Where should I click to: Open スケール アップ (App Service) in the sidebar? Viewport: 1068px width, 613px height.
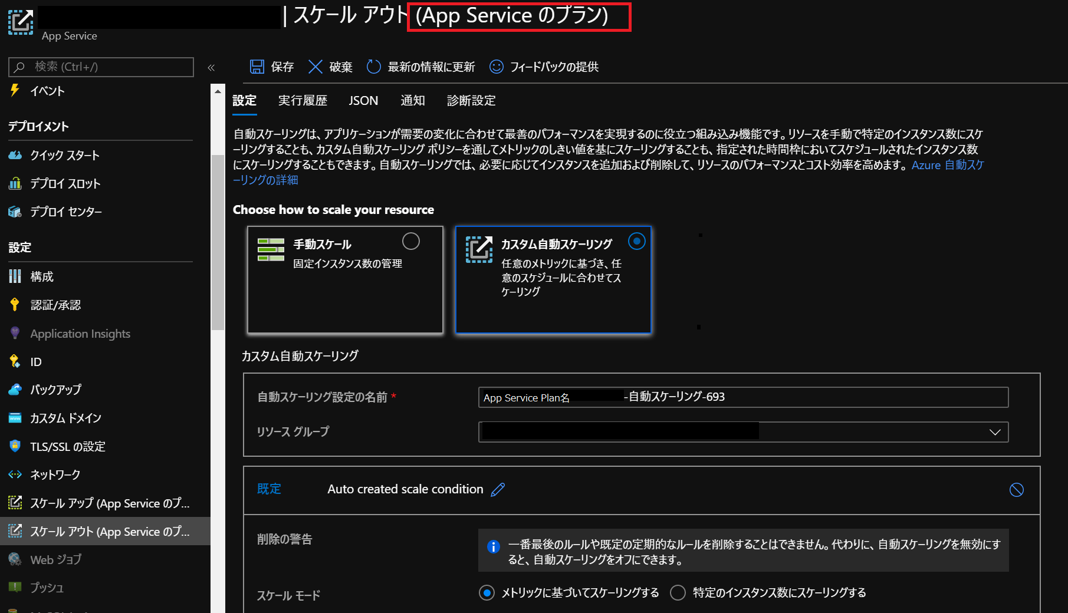[x=105, y=503]
